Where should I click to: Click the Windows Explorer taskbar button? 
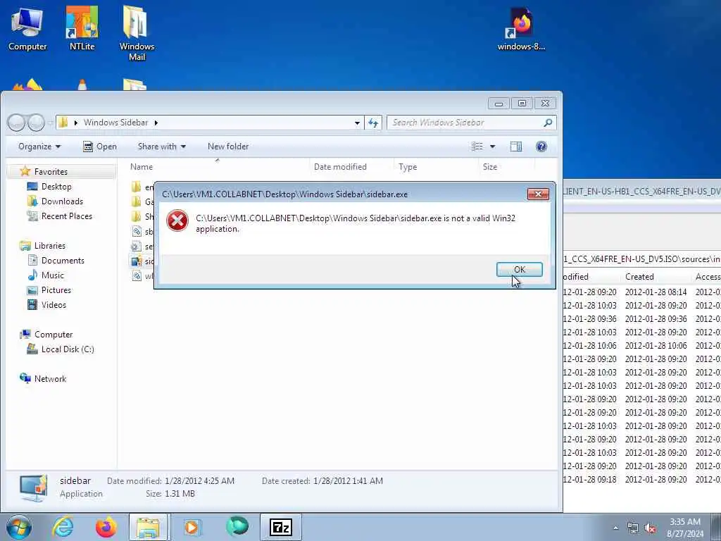pyautogui.click(x=149, y=527)
